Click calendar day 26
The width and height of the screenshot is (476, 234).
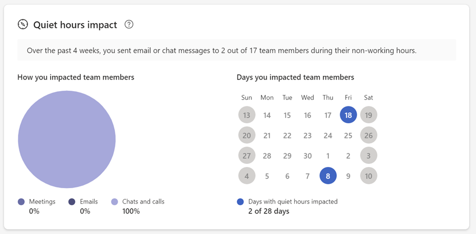[368, 135]
